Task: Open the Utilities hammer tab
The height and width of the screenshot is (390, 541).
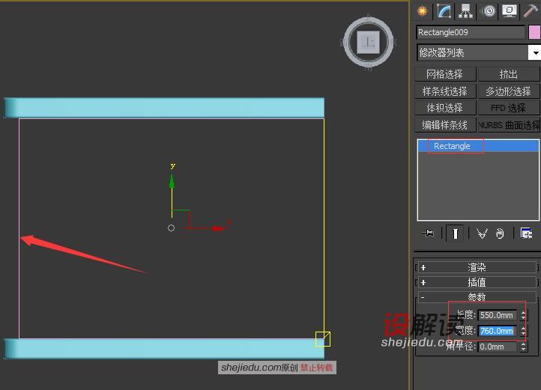Action: 531,11
